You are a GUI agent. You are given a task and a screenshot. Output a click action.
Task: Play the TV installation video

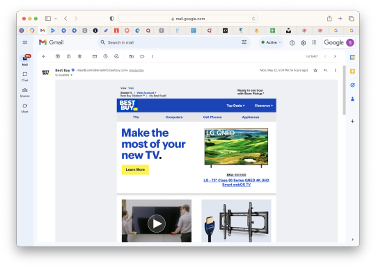(157, 224)
